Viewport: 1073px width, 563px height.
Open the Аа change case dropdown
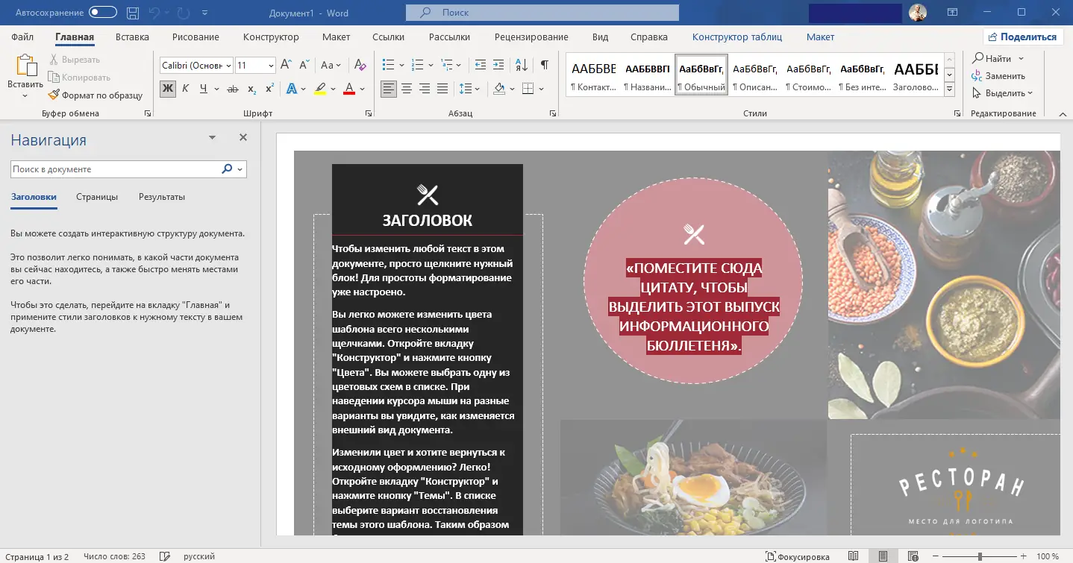point(331,66)
